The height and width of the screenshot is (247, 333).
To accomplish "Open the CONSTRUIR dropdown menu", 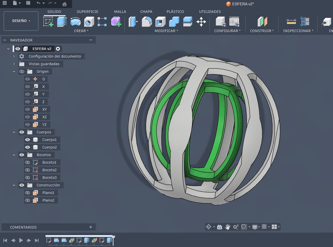I will 262,31.
